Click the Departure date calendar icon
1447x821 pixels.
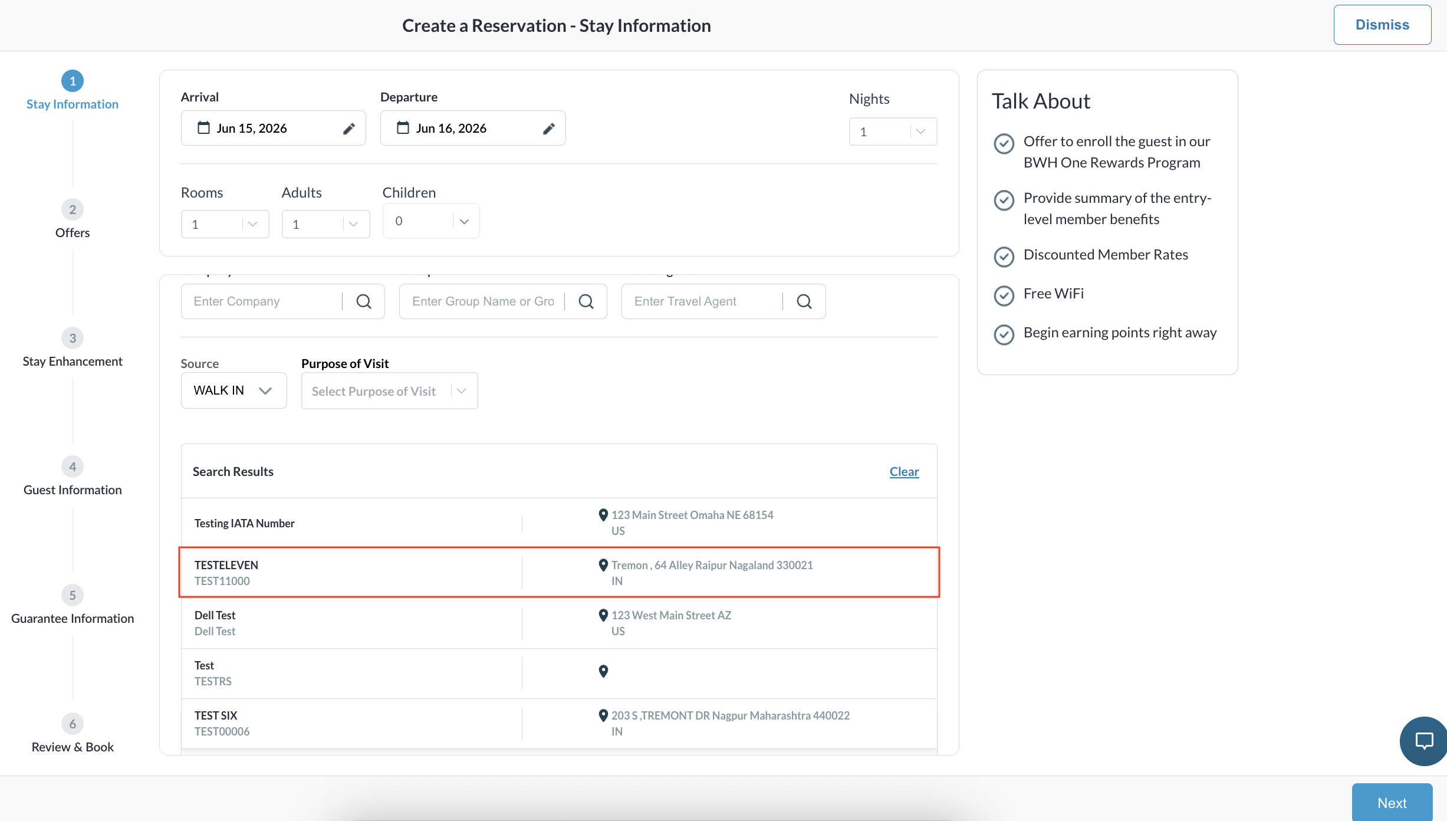pyautogui.click(x=403, y=127)
